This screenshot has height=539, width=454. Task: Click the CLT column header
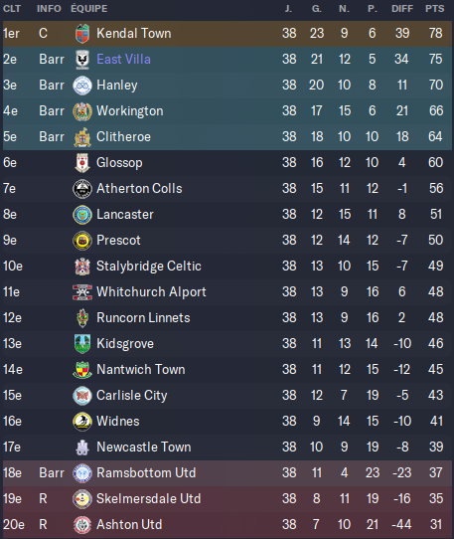click(x=12, y=9)
